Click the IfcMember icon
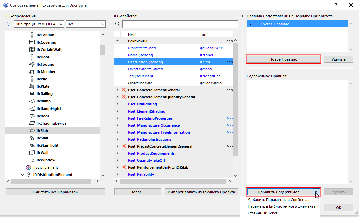The height and width of the screenshot is (217, 359). click(32, 71)
